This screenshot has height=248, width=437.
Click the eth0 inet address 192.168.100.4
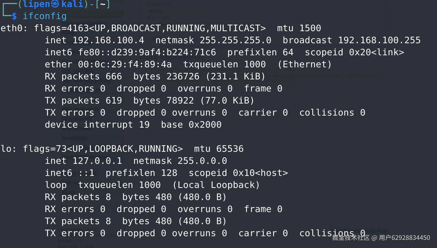click(108, 40)
